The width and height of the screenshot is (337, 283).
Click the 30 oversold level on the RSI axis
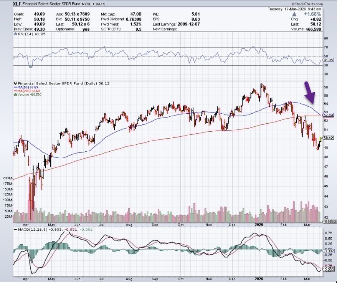pos(326,65)
